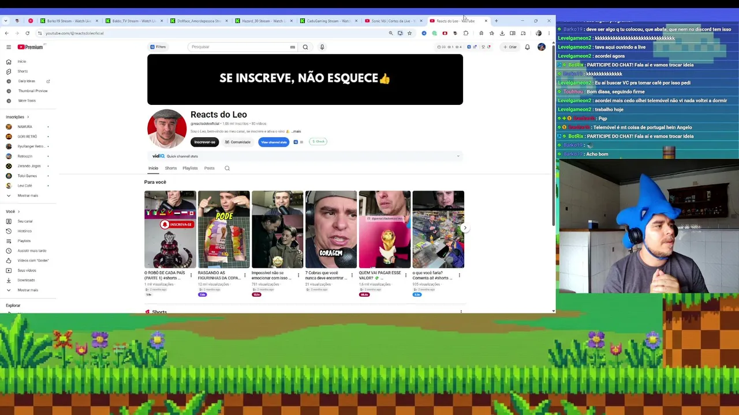Go to Início in the sidebar

pos(22,62)
